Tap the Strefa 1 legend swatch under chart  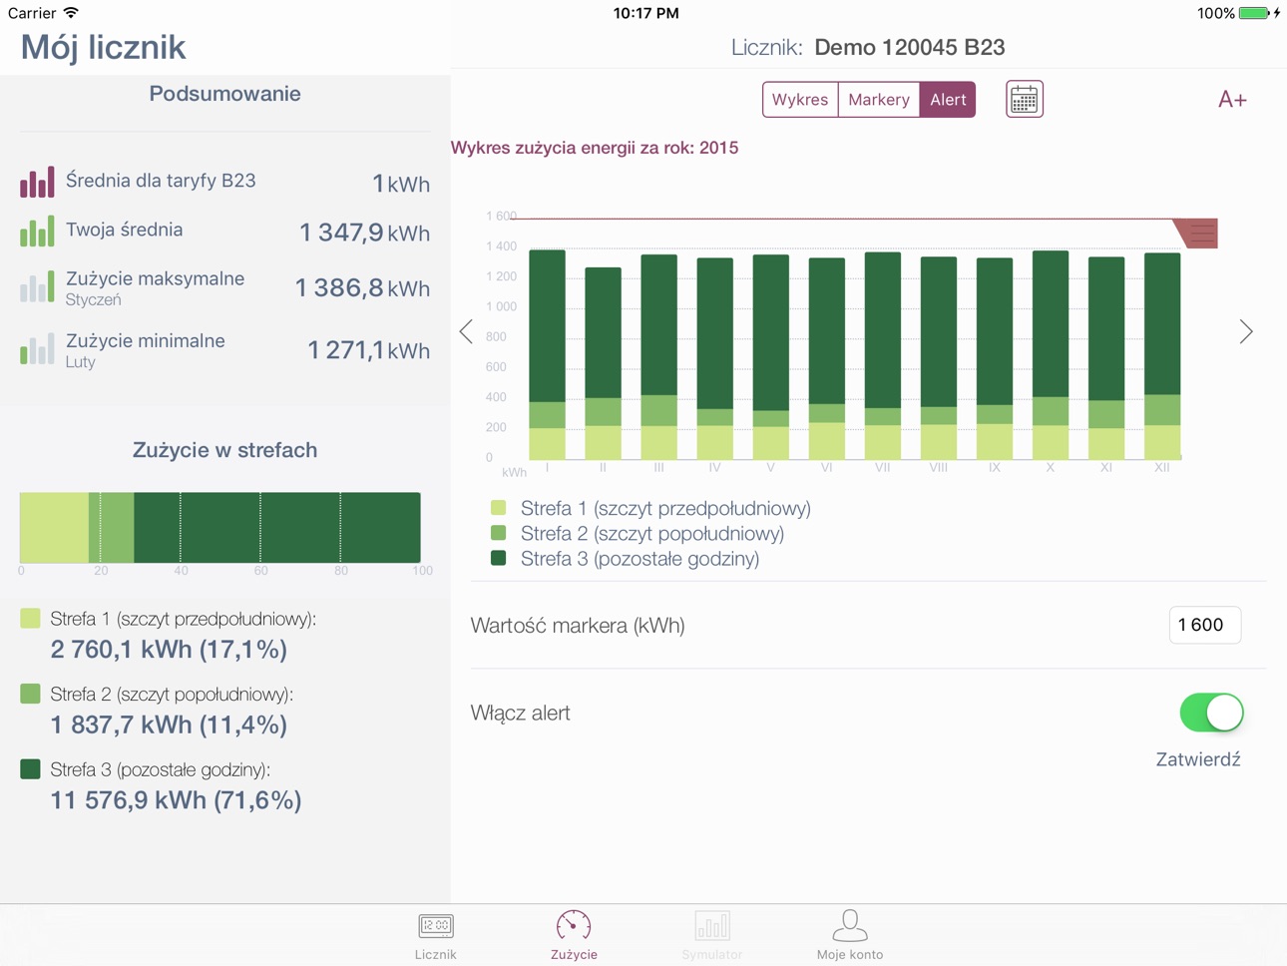(499, 508)
